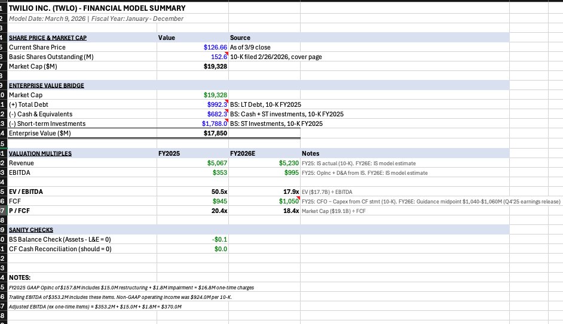Select the FY2025 GAAP OpInc note line
Image resolution: width=563 pixels, height=324 pixels.
tap(131, 288)
